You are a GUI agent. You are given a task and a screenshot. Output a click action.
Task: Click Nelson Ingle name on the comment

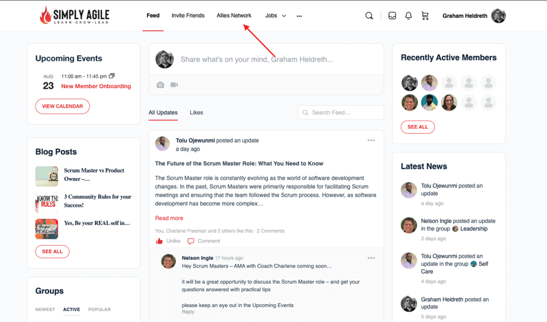coord(197,258)
